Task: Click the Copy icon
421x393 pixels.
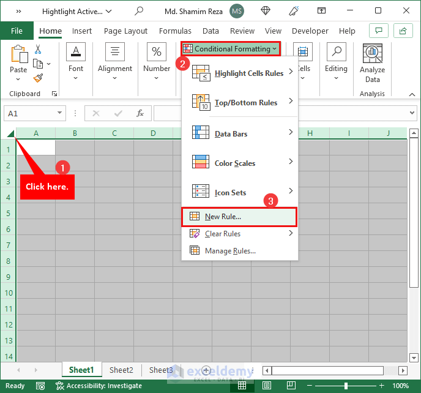Action: (x=38, y=64)
